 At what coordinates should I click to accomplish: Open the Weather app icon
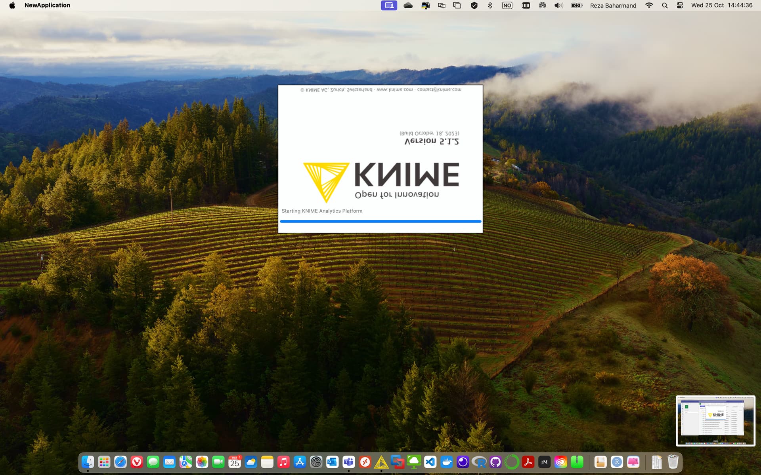[x=251, y=462]
